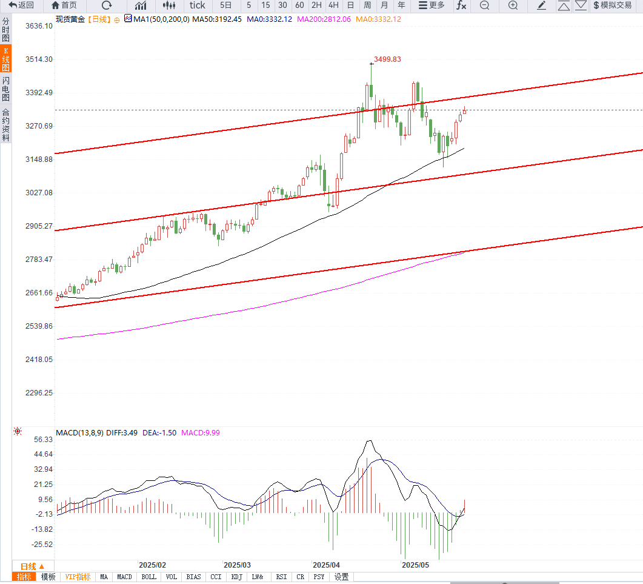Image resolution: width=643 pixels, height=584 pixels.
Task: Select the 5日 period
Action: (x=225, y=5)
